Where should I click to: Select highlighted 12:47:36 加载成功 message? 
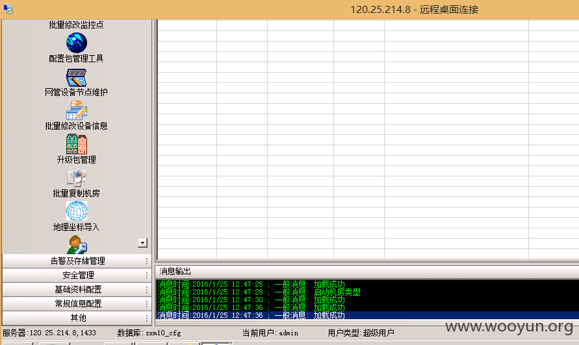pyautogui.click(x=368, y=315)
